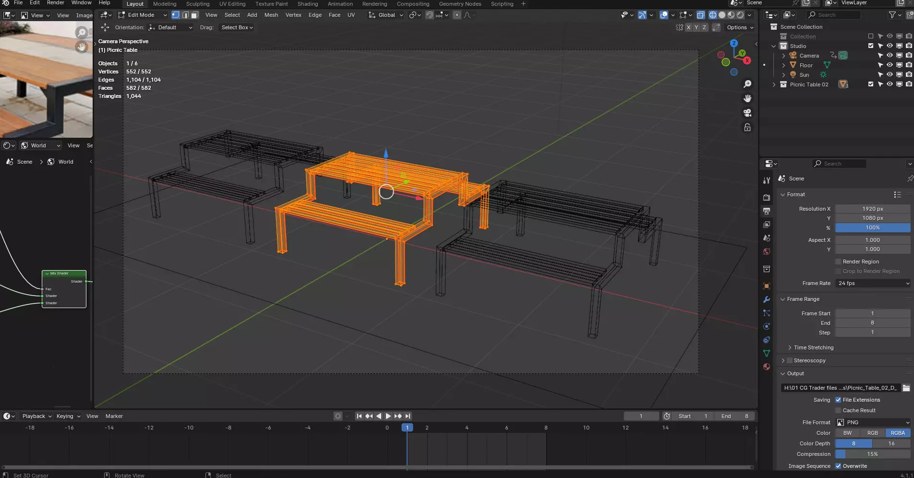The width and height of the screenshot is (914, 478).
Task: Open the Render menu in top bar
Action: point(56,3)
